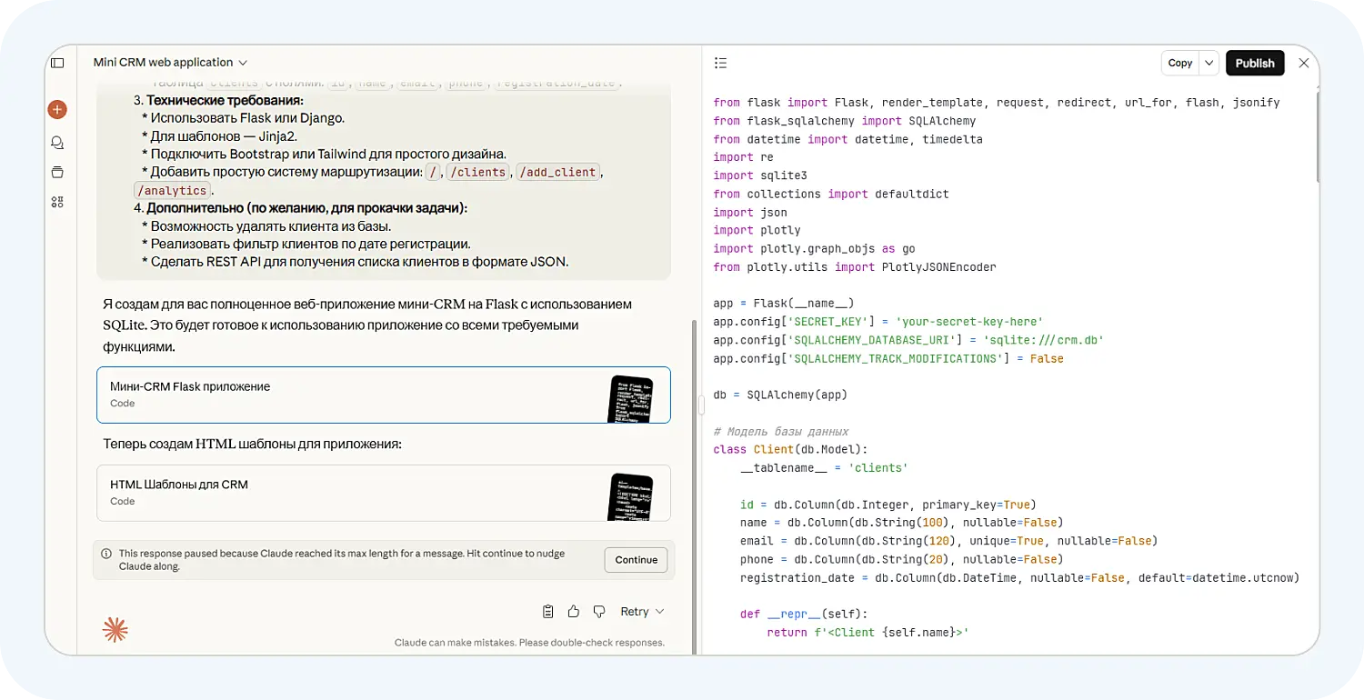Expand the Retry dropdown
This screenshot has width=1364, height=700.
(642, 612)
